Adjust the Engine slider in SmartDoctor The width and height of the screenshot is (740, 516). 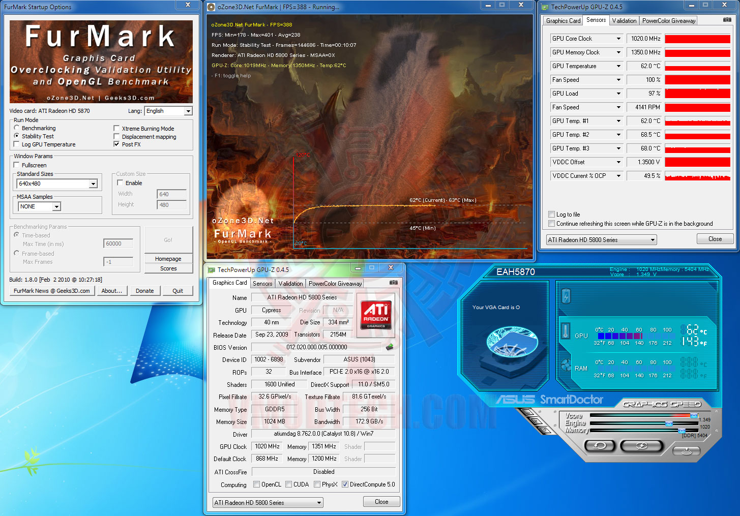[x=669, y=423]
